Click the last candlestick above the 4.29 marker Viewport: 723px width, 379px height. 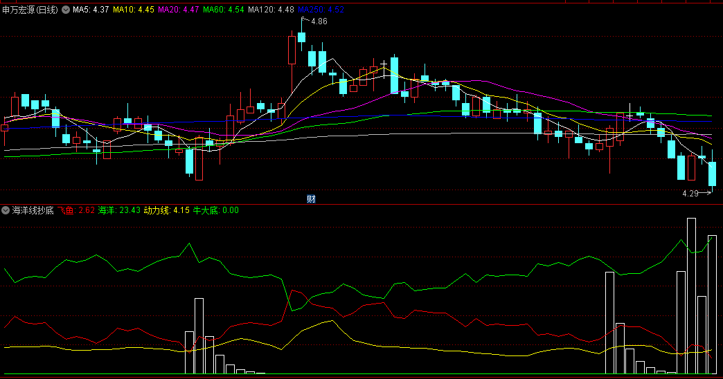tap(713, 173)
